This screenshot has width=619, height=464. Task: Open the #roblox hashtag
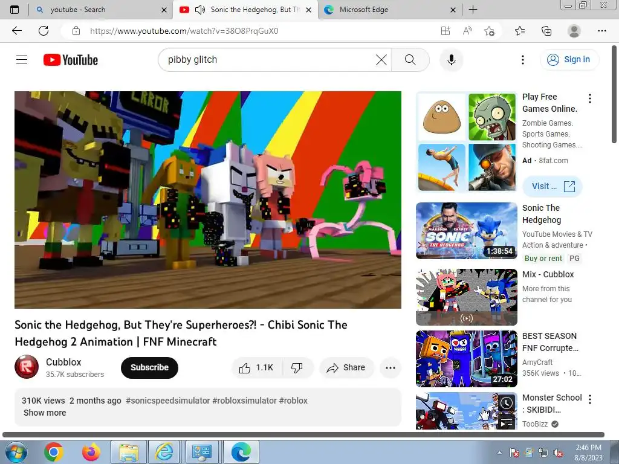293,401
